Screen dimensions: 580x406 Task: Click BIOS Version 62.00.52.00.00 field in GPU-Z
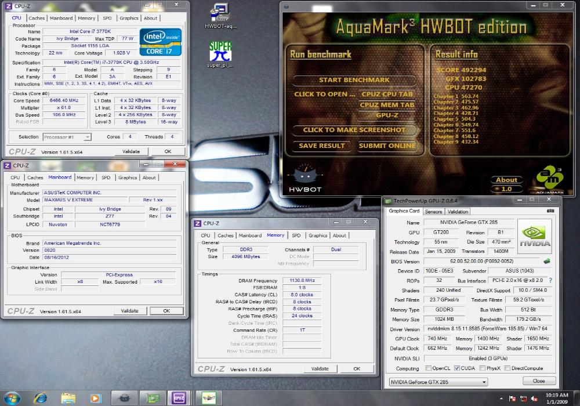point(481,261)
